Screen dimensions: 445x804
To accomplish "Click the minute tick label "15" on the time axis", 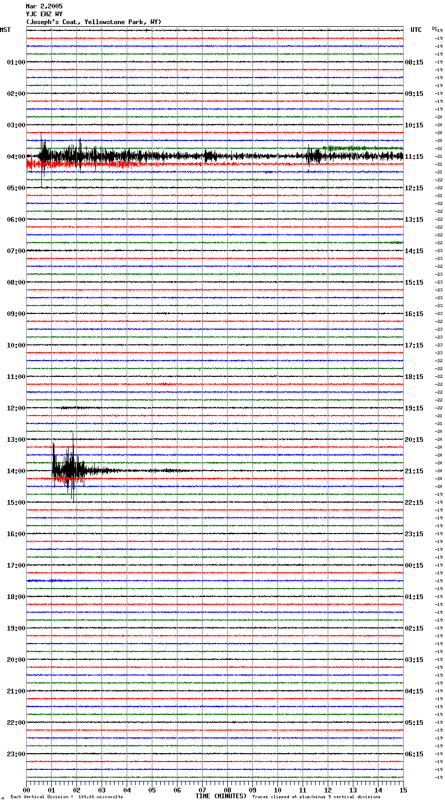I will [x=403, y=789].
